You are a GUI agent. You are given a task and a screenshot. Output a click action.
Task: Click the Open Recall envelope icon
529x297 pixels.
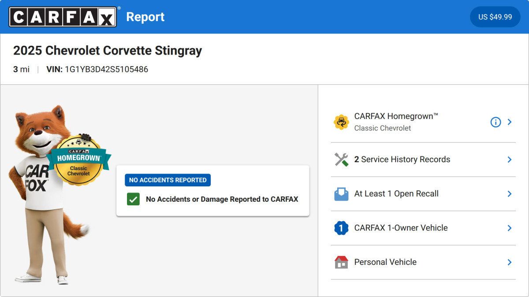[x=341, y=194]
